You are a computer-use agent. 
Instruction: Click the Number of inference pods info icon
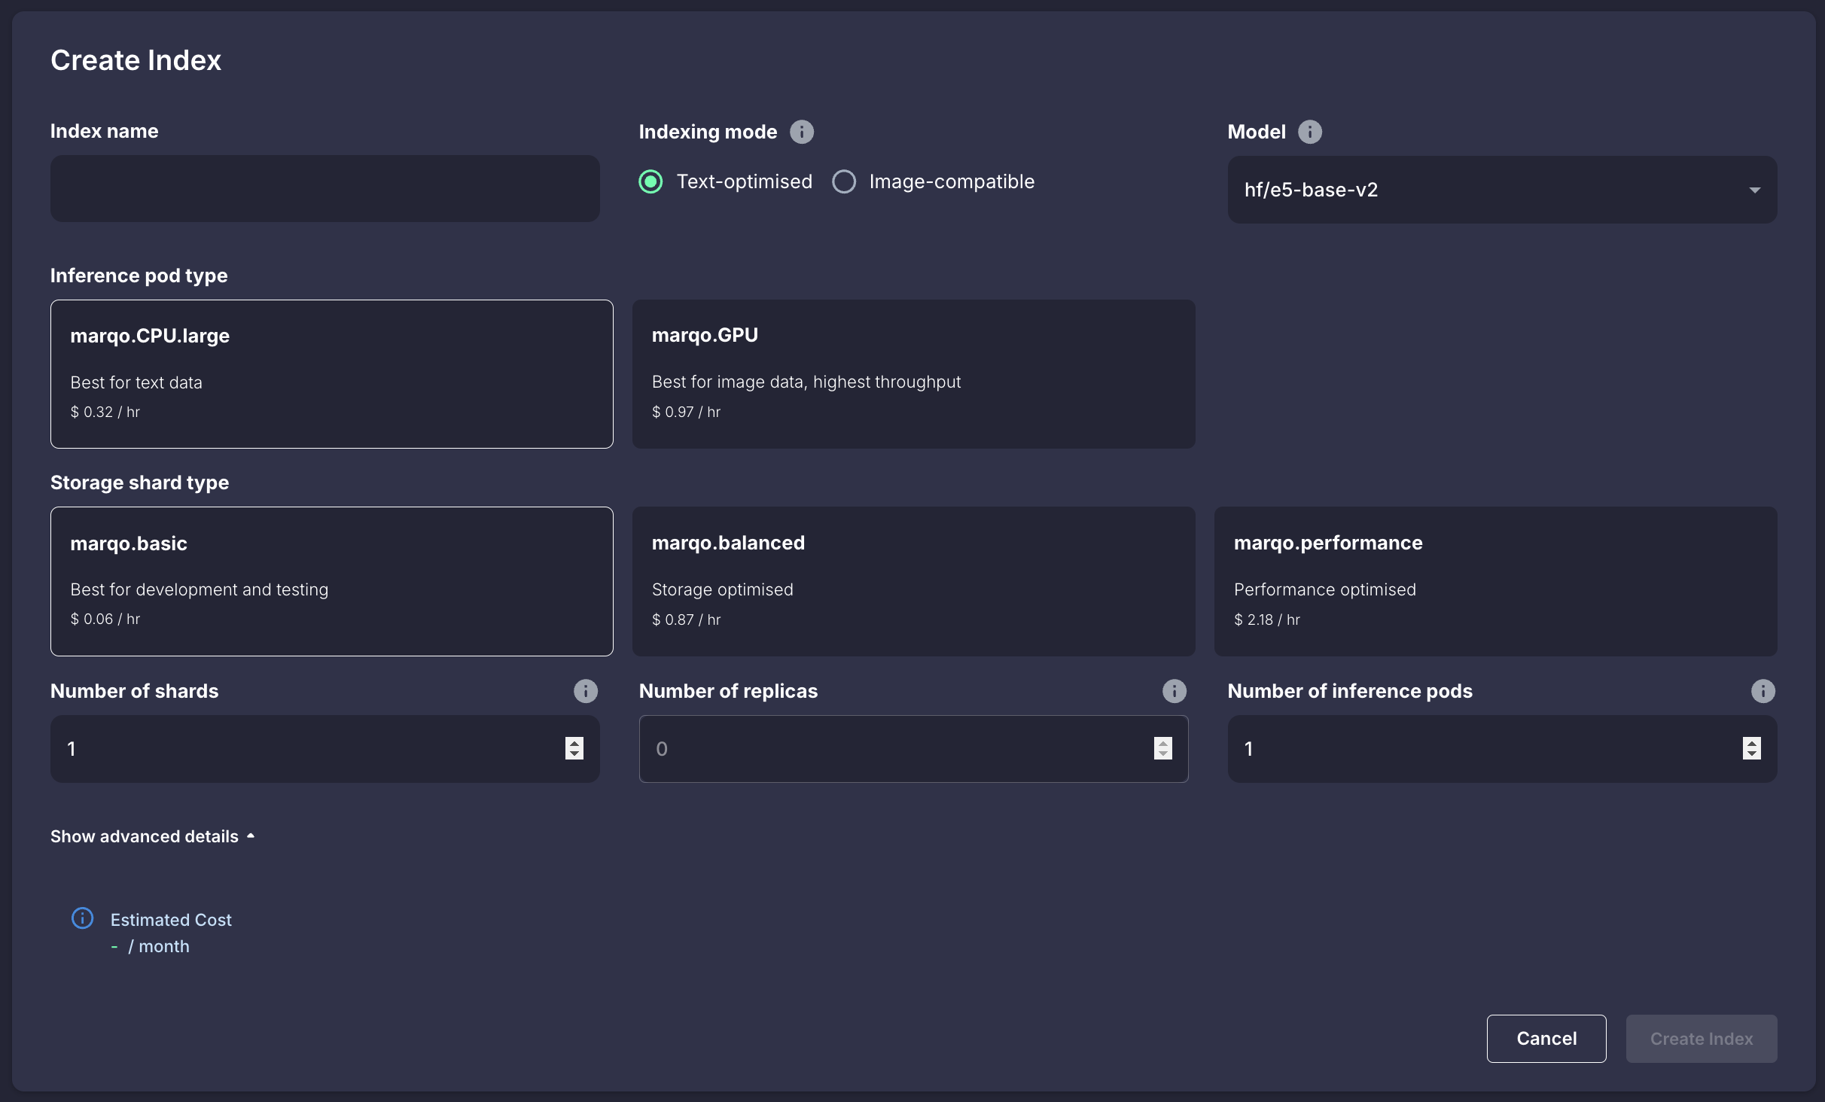pos(1762,691)
